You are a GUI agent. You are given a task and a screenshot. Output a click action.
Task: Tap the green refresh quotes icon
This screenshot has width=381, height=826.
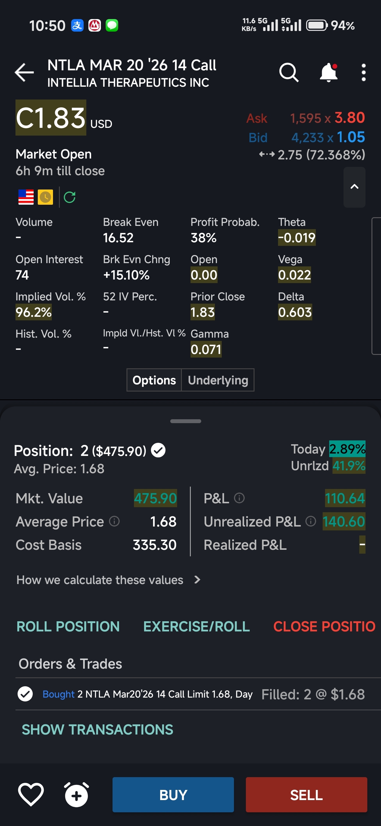[70, 197]
